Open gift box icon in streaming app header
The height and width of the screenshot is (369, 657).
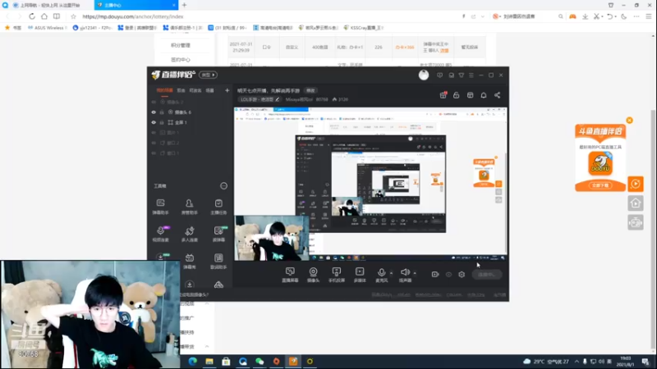(x=443, y=95)
